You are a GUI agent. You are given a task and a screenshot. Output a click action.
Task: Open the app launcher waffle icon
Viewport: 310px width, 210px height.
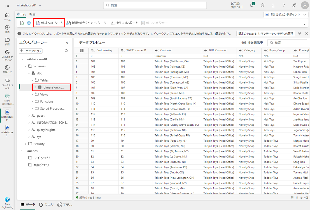tap(7, 5)
